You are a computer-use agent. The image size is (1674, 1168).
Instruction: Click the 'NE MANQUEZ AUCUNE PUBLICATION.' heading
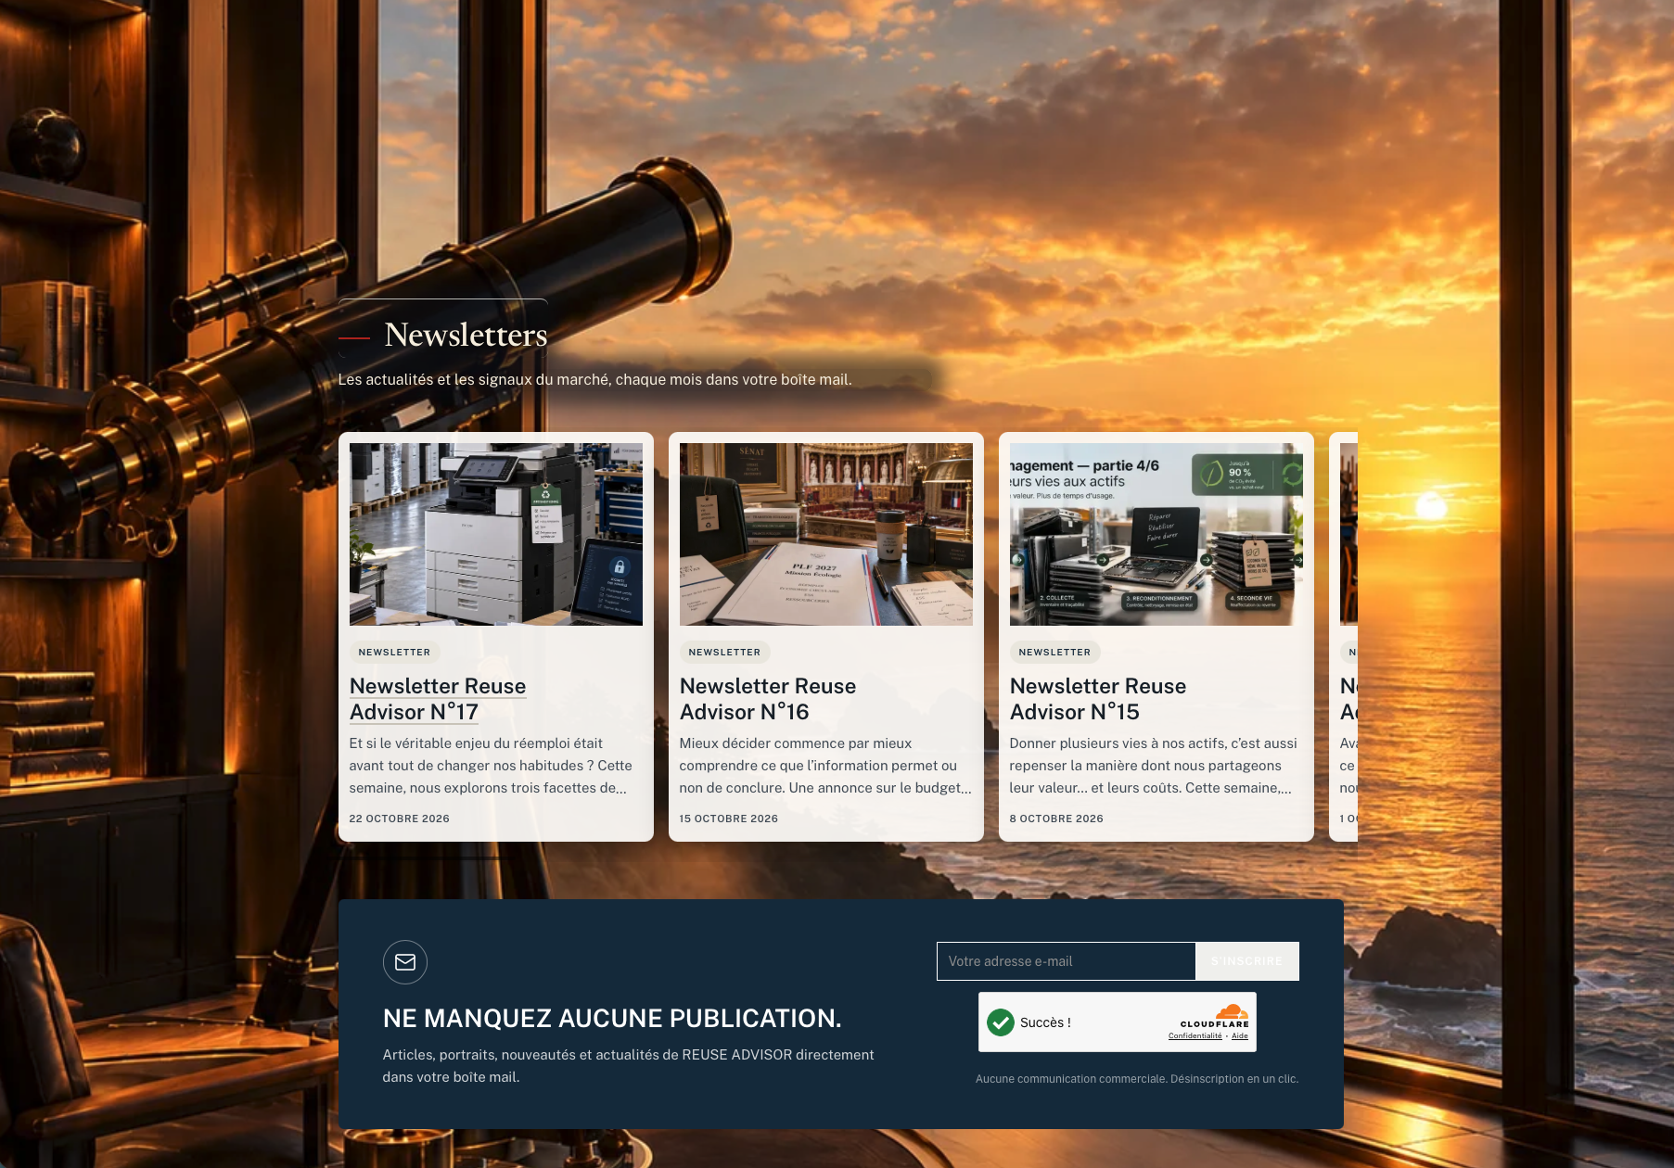click(x=612, y=1019)
